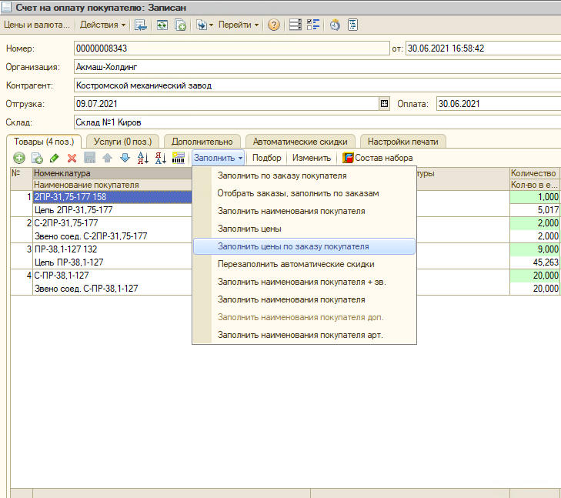Click the Цены и валюта... button
Viewport: 561px width, 498px height.
[x=36, y=25]
